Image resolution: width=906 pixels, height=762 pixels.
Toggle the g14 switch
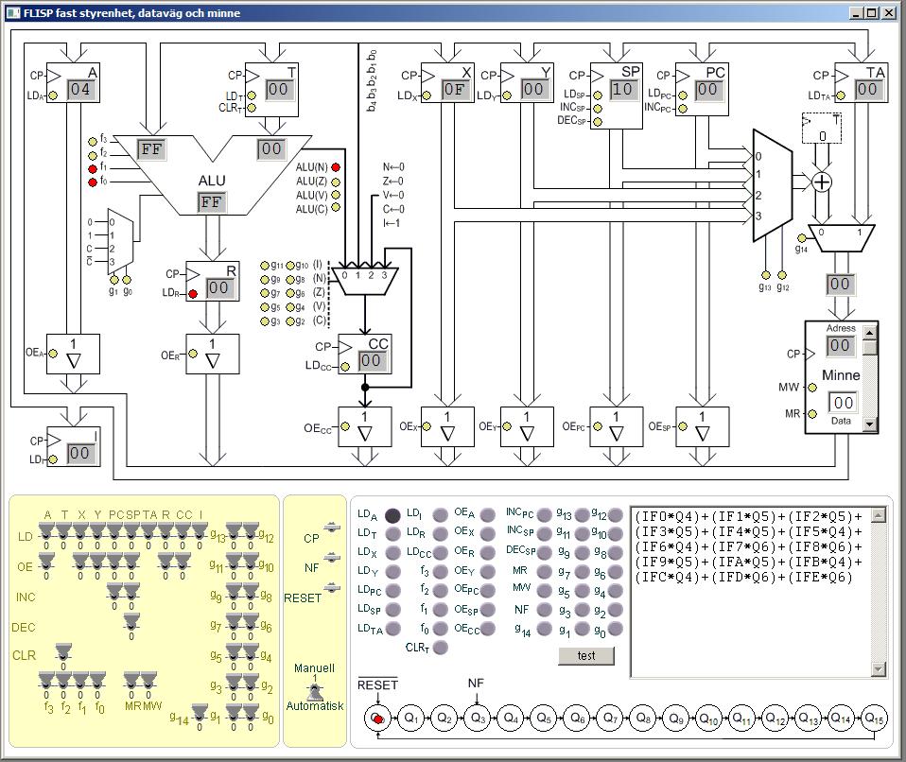click(x=200, y=713)
